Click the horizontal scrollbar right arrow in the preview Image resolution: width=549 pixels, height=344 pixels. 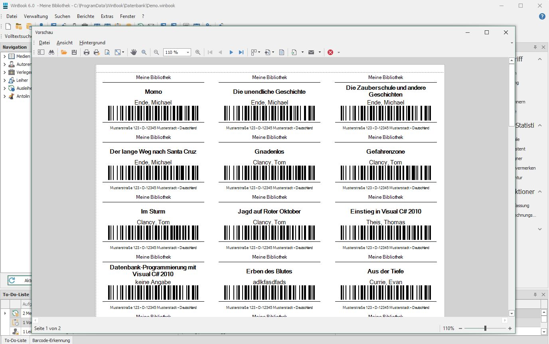tap(505, 320)
